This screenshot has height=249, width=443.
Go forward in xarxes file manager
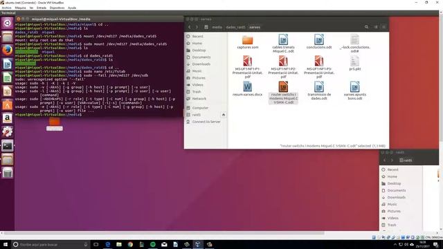pos(197,27)
